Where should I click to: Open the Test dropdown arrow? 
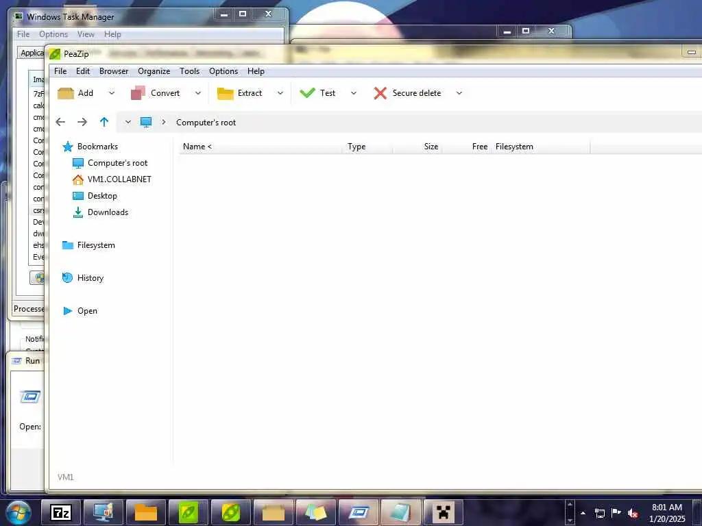354,93
